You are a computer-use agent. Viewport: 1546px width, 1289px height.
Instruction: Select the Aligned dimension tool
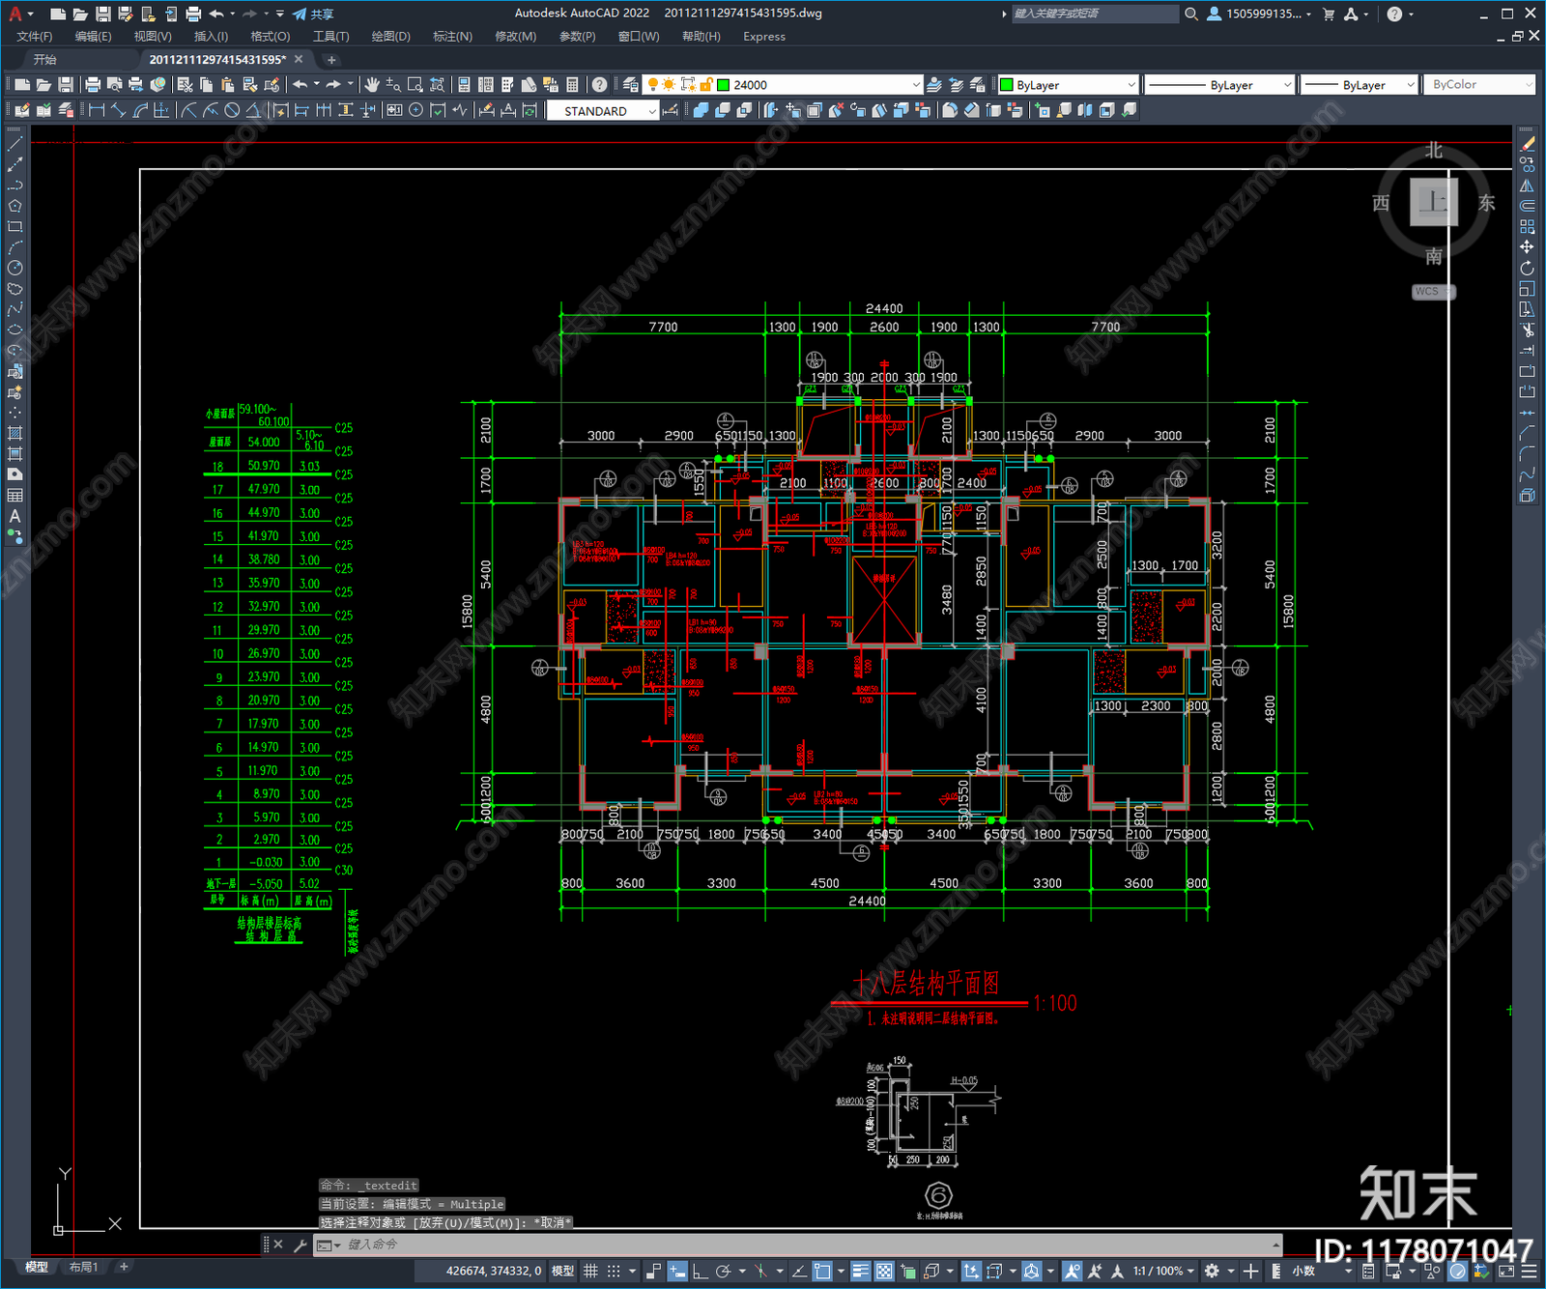pos(119,110)
